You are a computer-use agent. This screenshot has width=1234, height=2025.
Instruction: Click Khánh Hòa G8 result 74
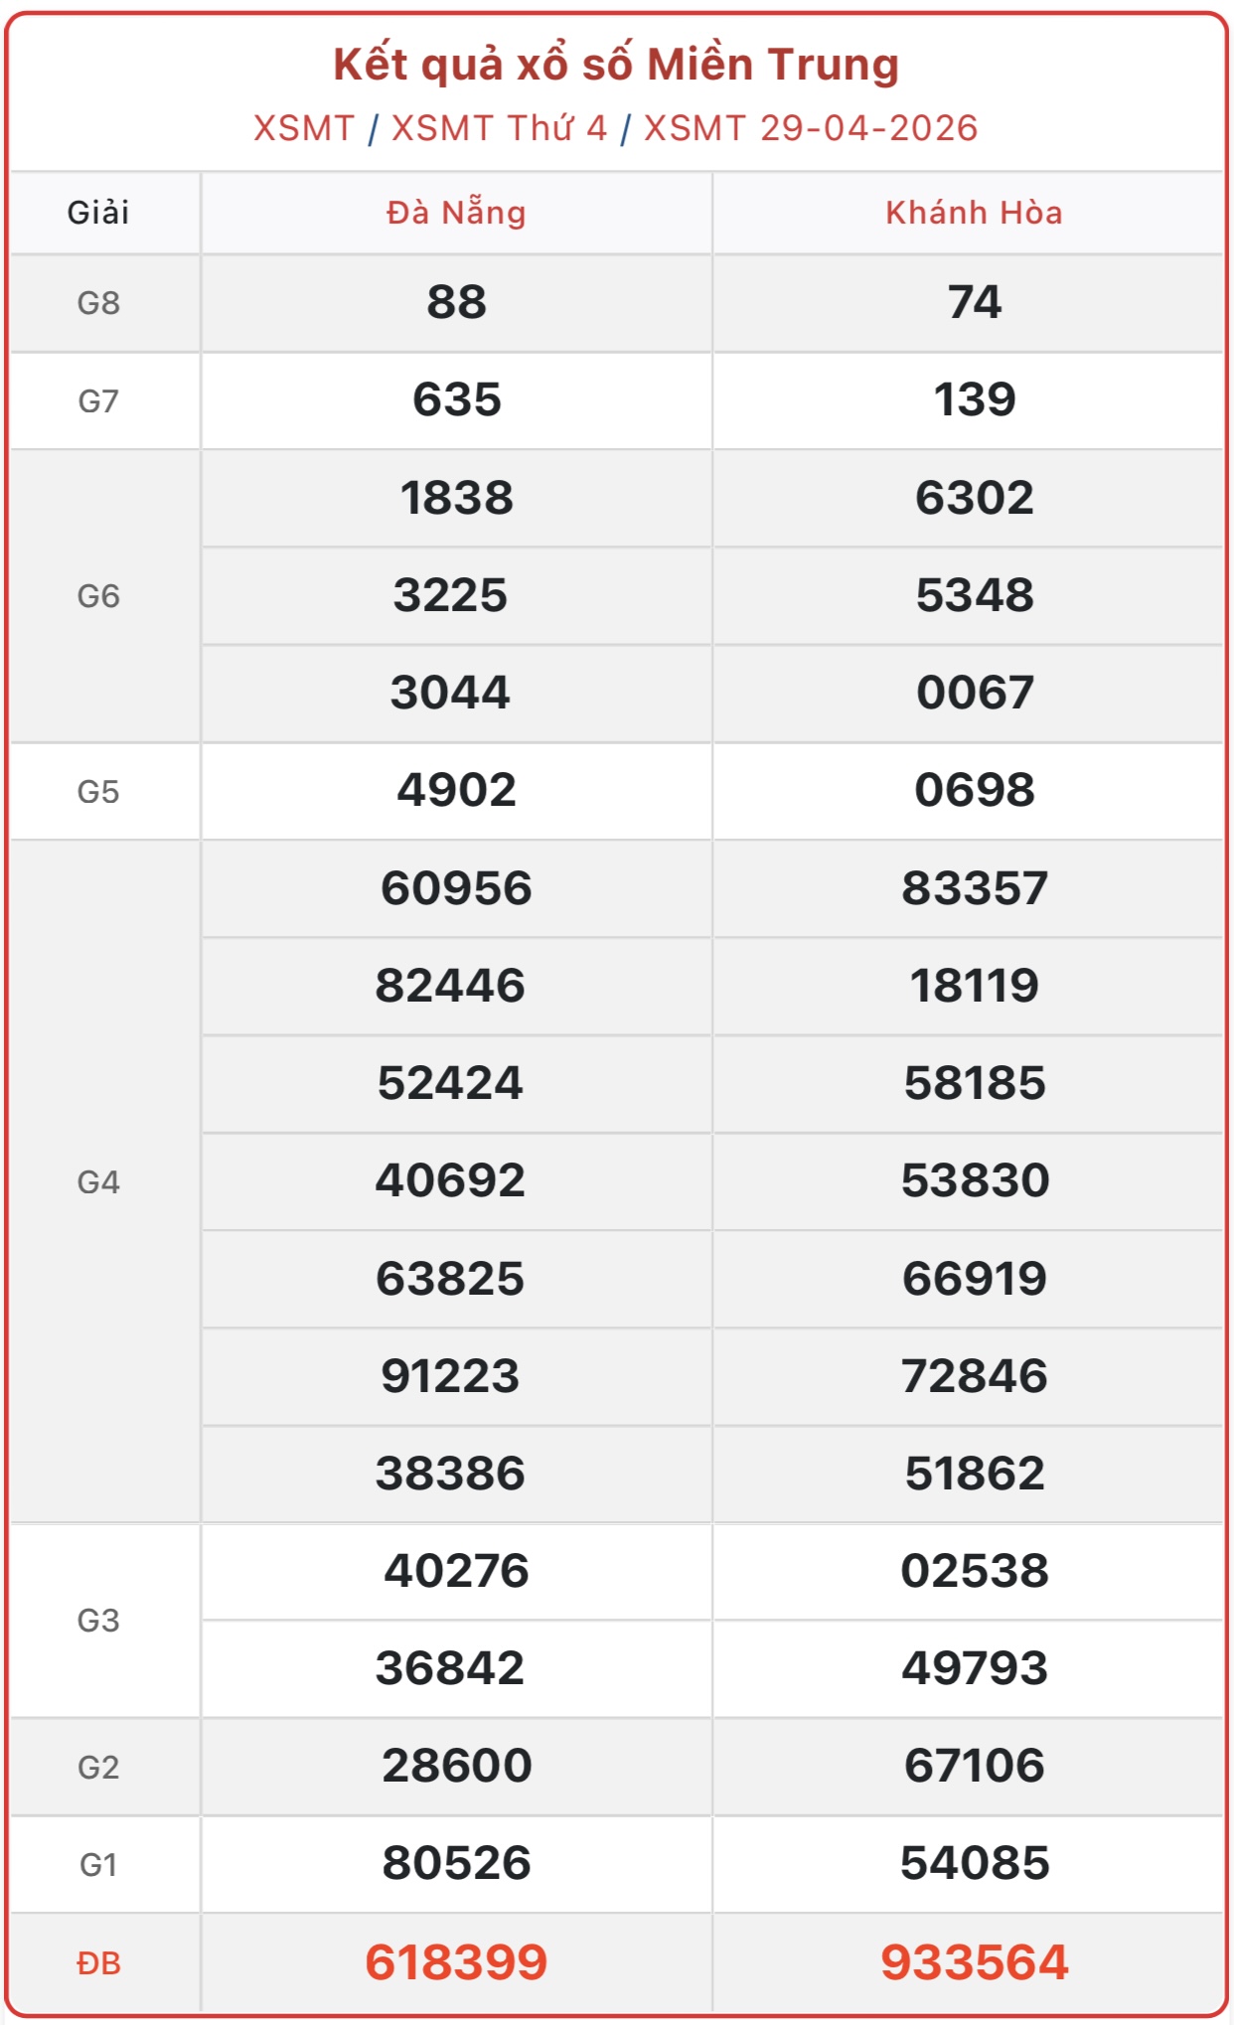point(974,302)
